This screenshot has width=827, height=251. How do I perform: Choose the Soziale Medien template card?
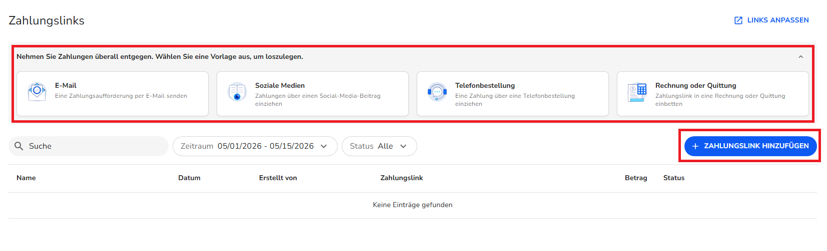click(x=313, y=94)
